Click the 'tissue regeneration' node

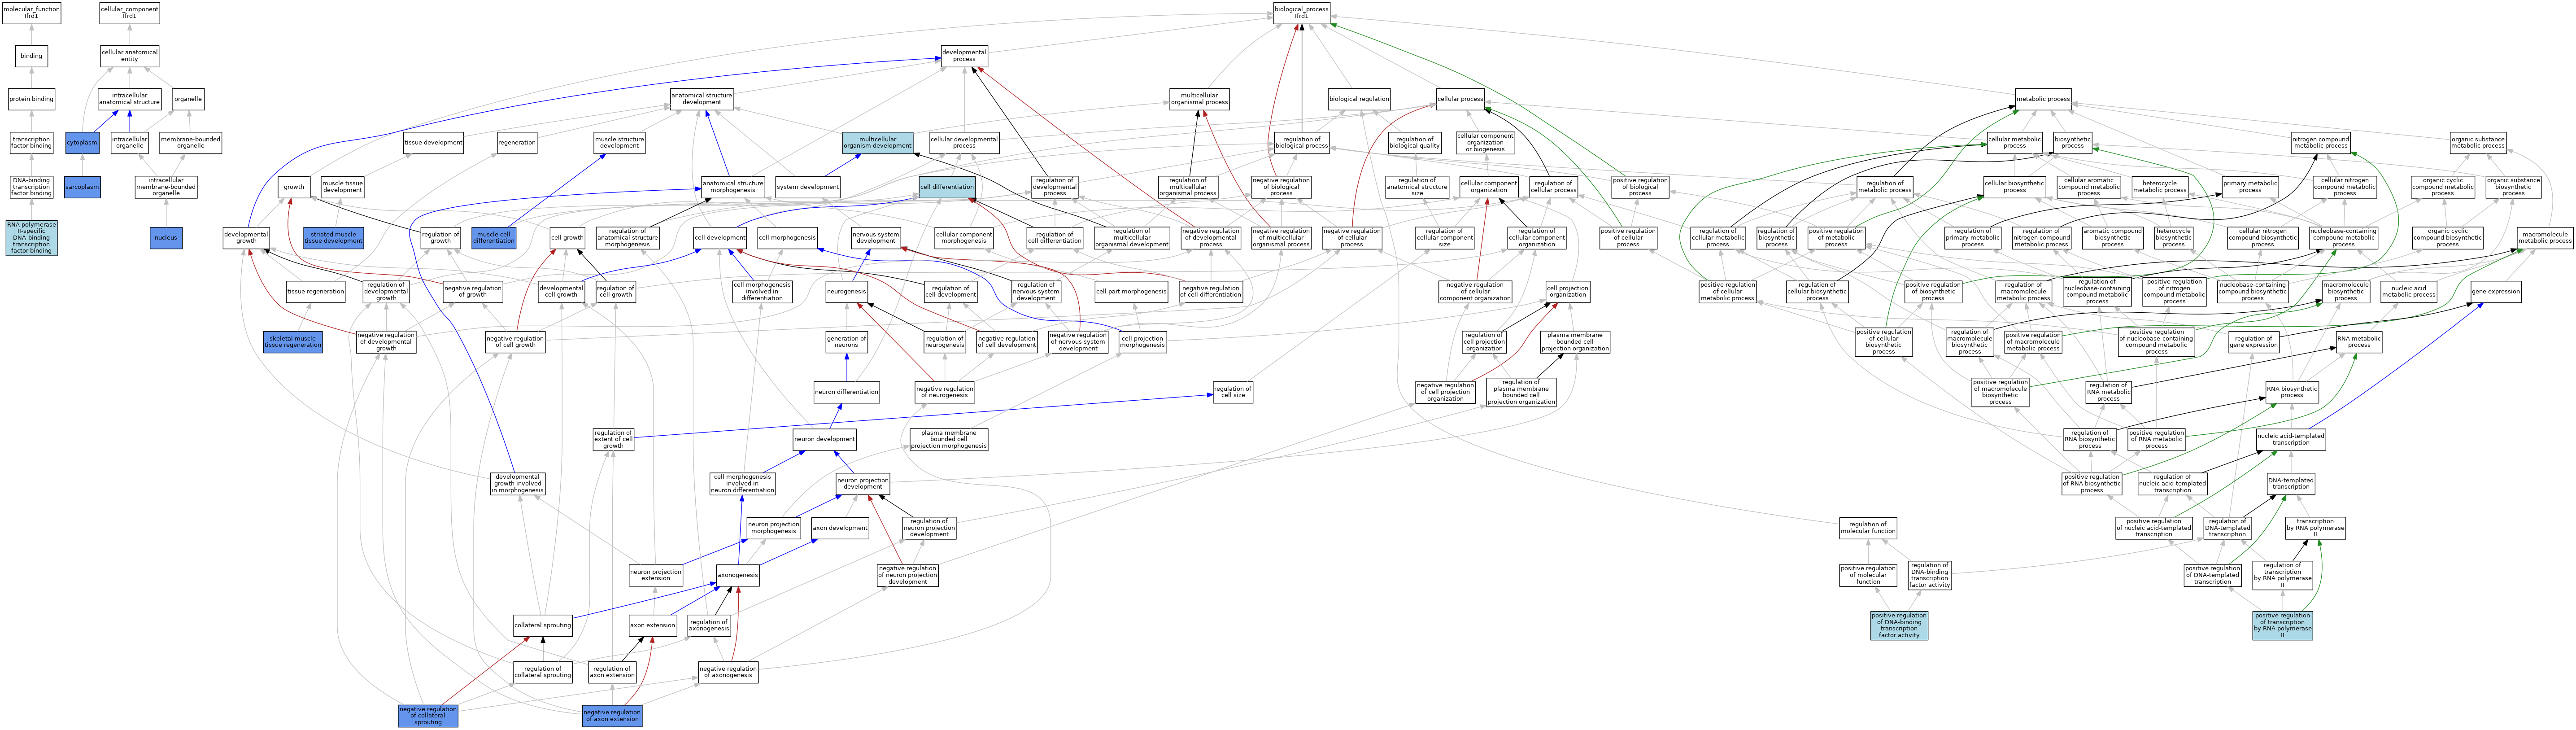pyautogui.click(x=316, y=292)
